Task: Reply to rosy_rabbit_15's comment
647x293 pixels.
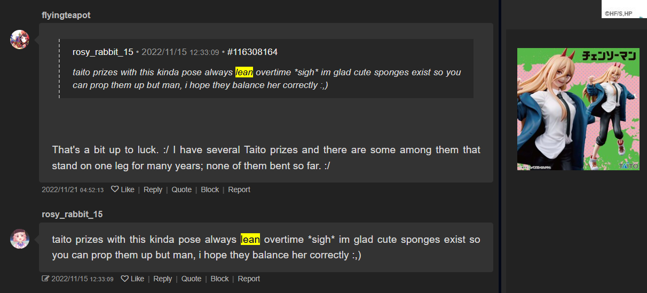Action: click(162, 279)
